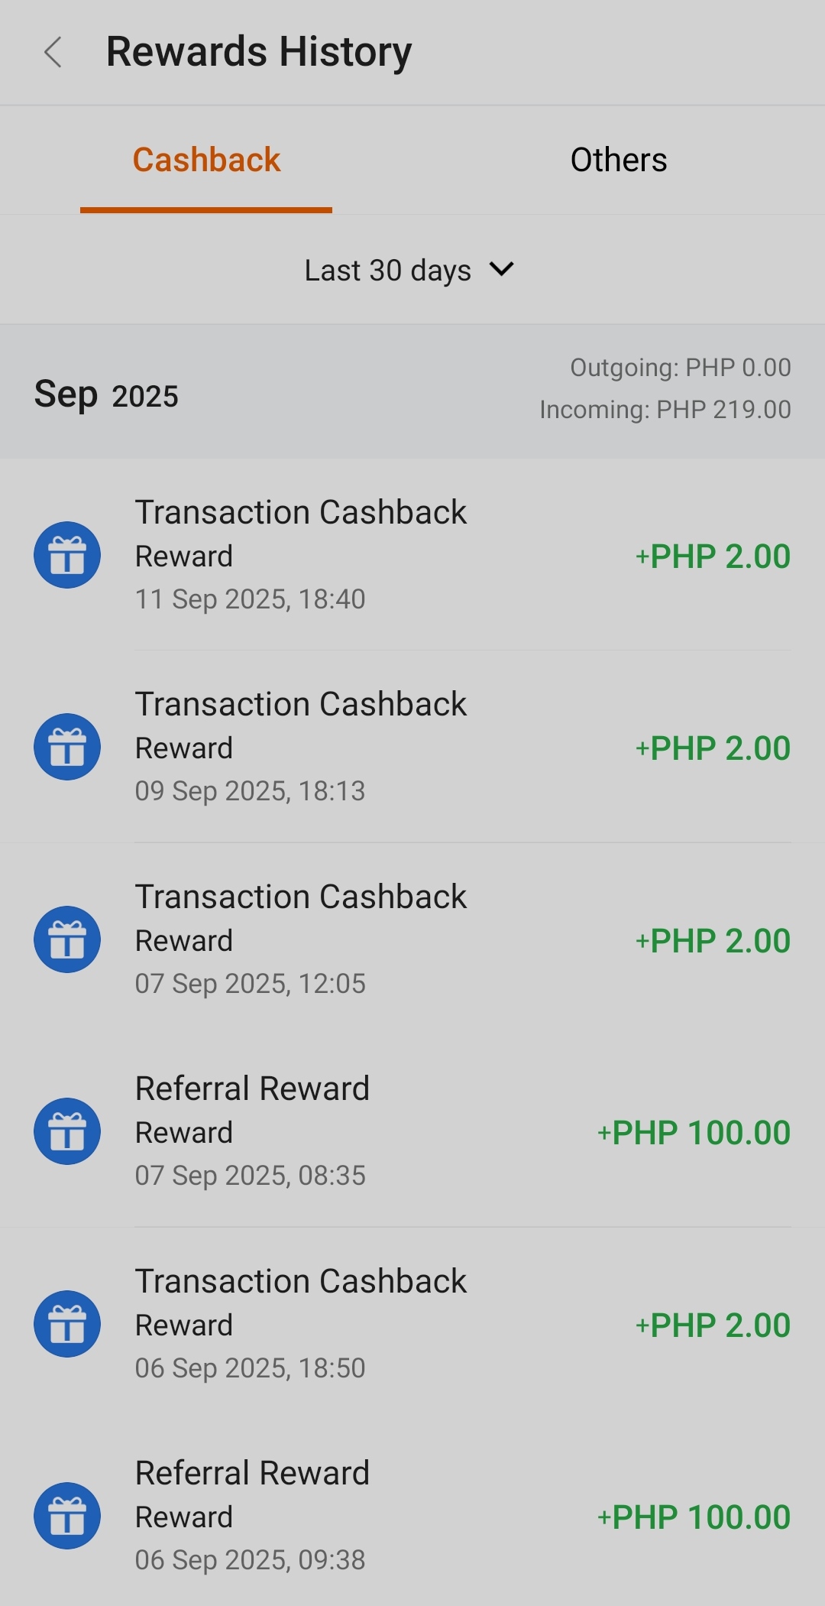Tap the back arrow icon
This screenshot has width=825, height=1606.
(x=53, y=53)
